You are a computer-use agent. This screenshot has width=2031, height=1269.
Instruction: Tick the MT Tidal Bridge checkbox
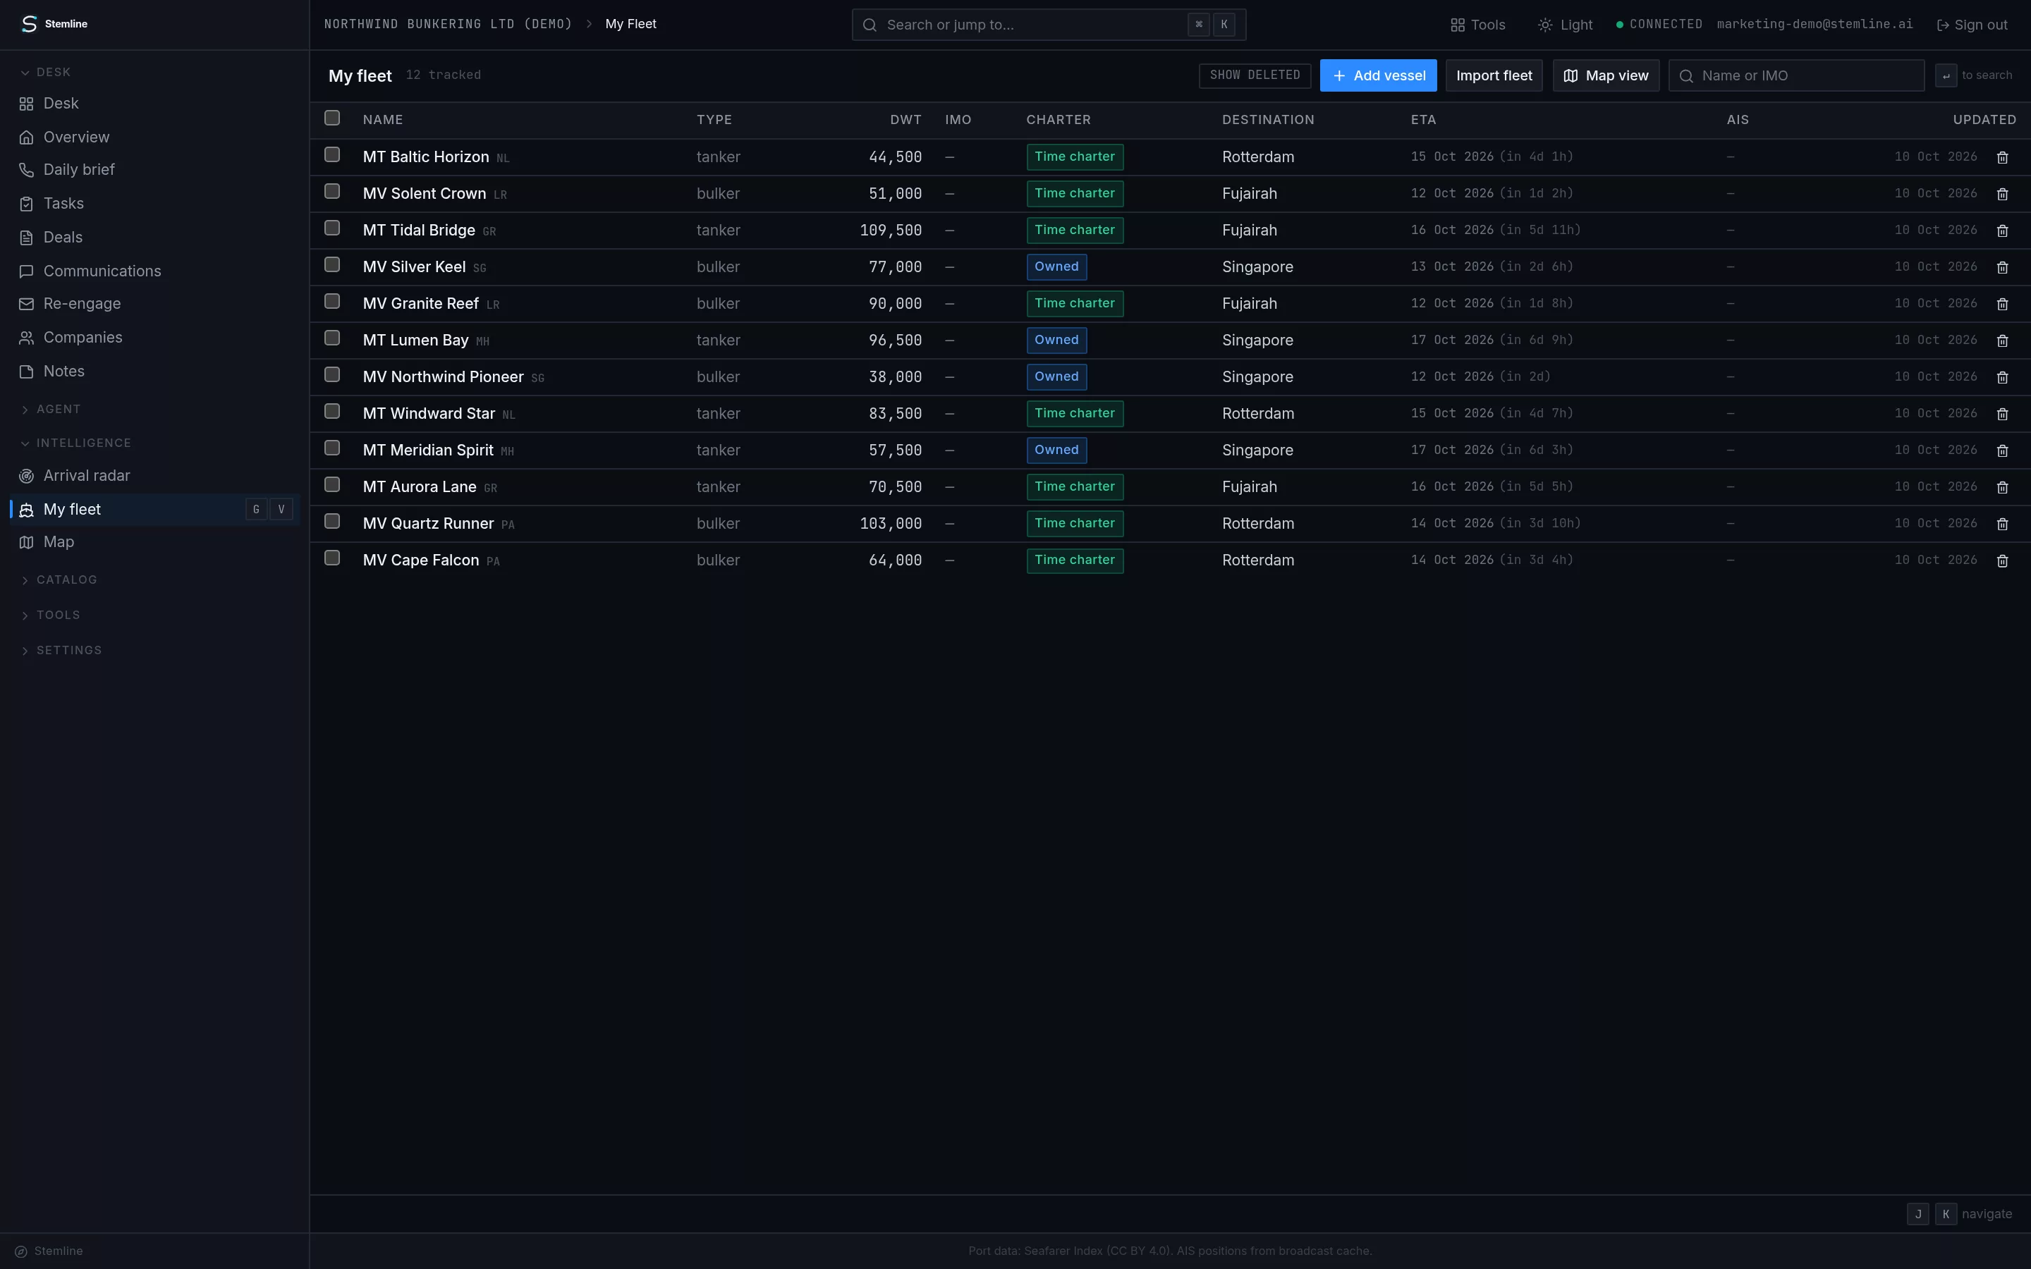(332, 228)
